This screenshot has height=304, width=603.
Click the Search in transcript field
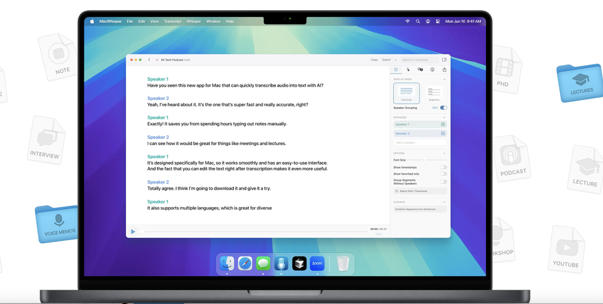[419, 60]
